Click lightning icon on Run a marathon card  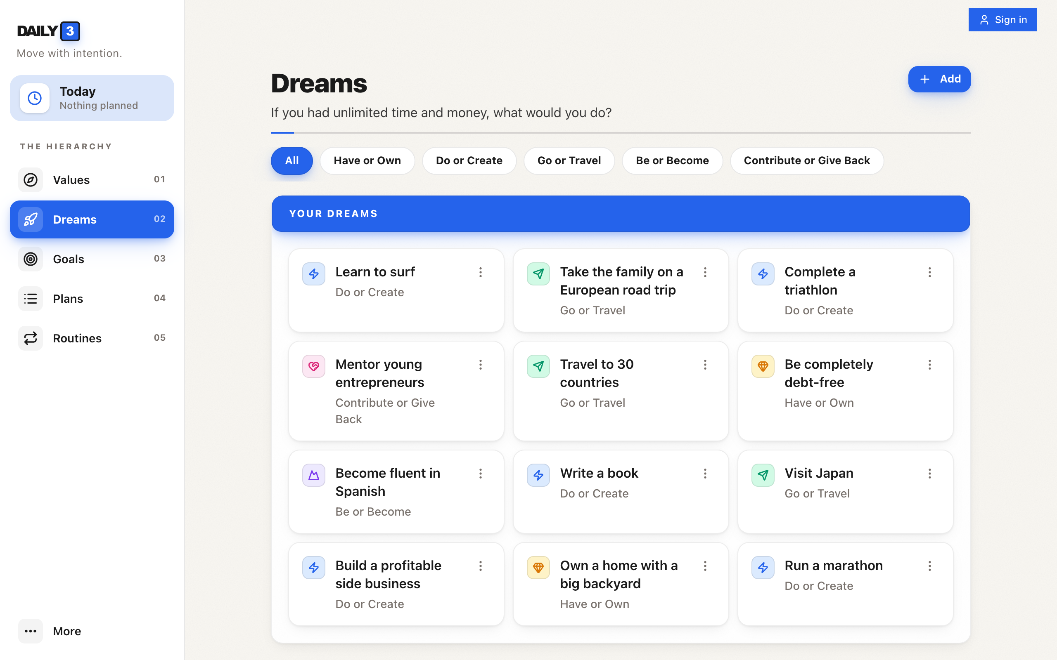[x=763, y=568]
